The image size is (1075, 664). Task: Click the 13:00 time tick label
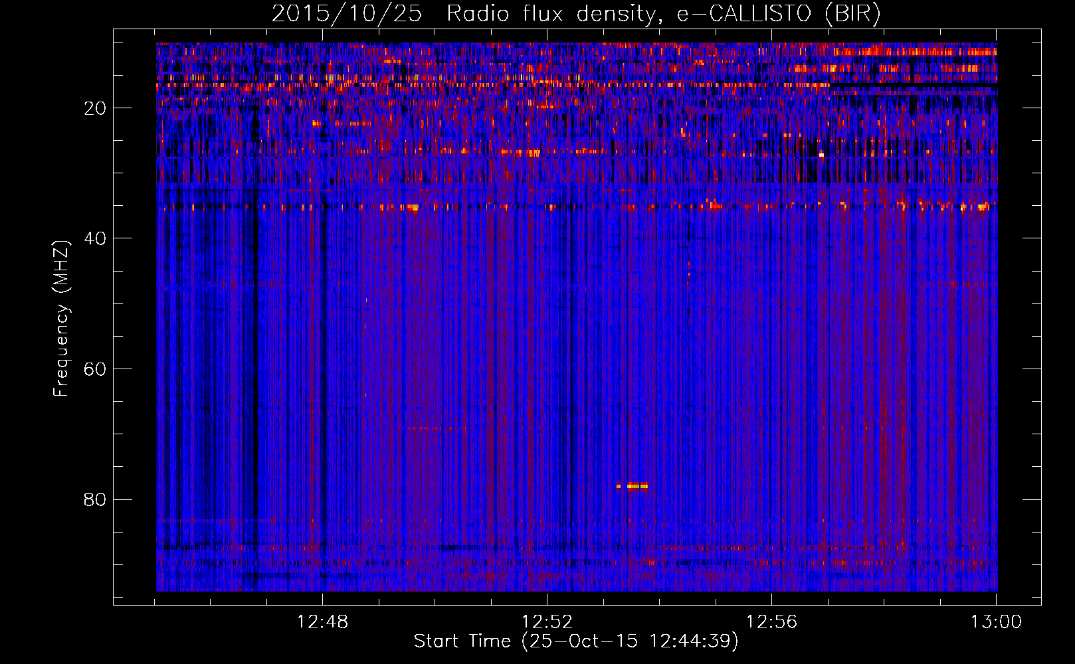[x=996, y=622]
